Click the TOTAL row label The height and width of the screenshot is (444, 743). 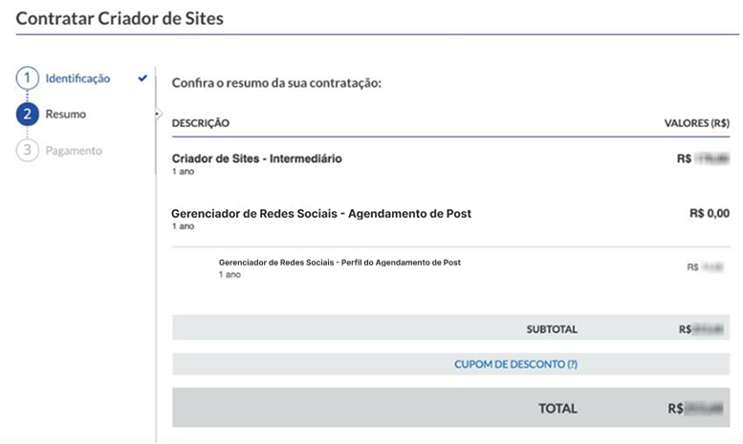point(557,409)
